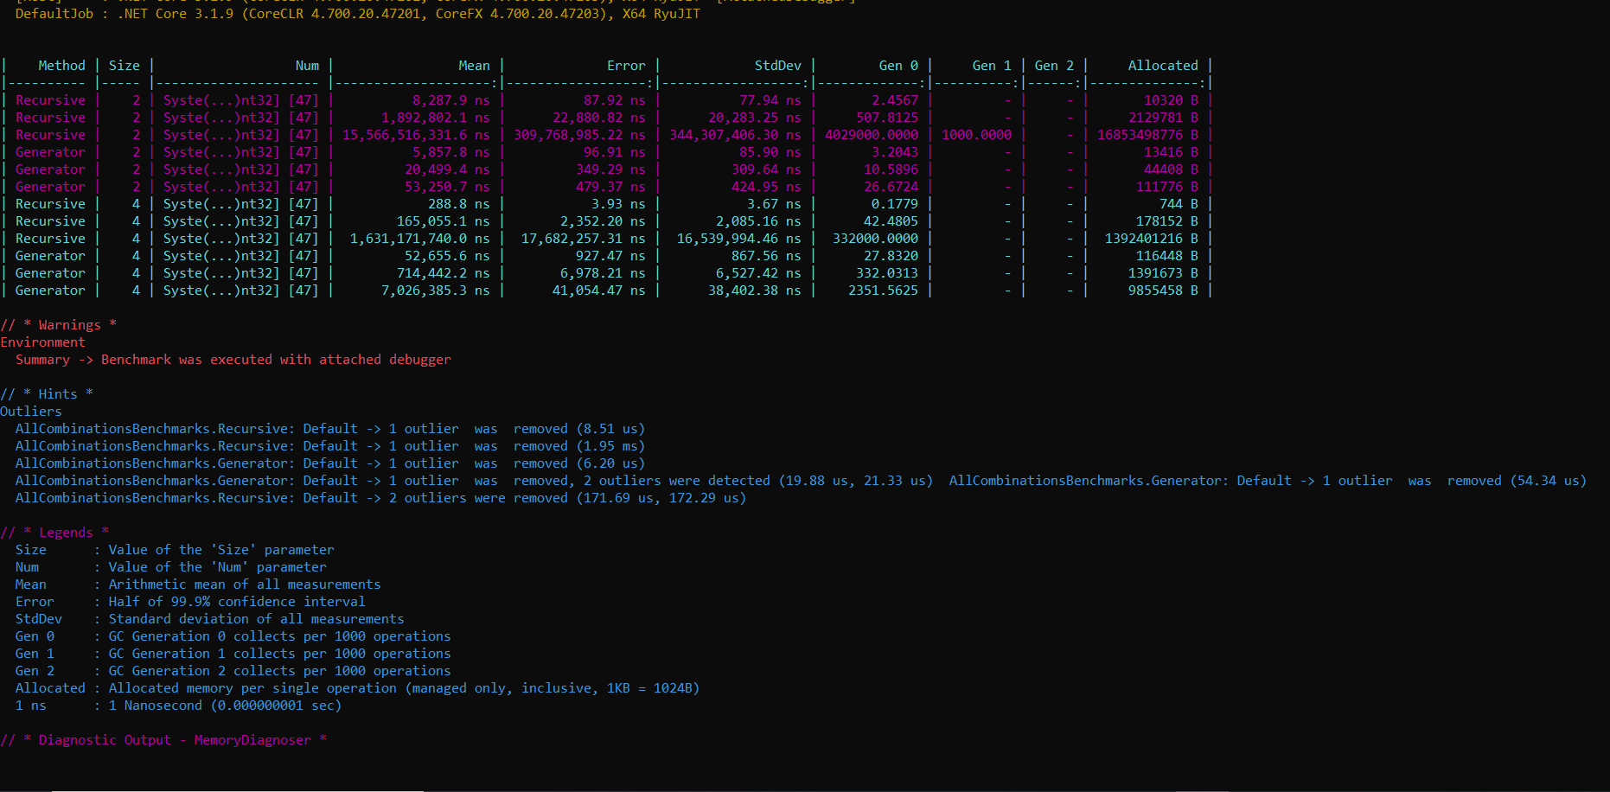1610x792 pixels.
Task: Click the 'Mean' column header
Action: [474, 66]
